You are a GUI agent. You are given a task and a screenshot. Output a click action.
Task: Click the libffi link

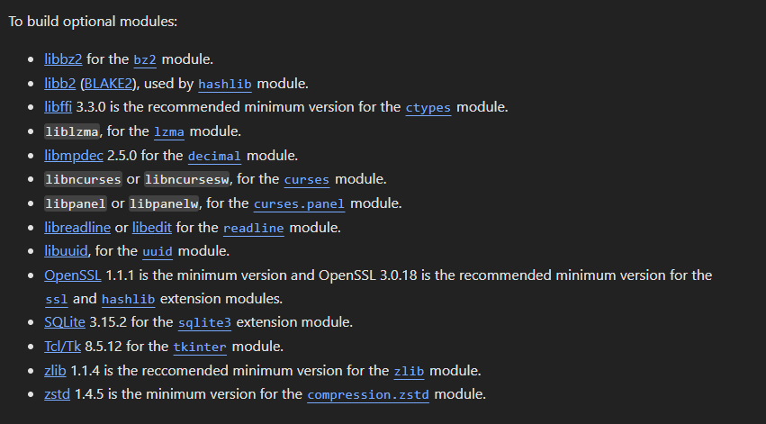(59, 107)
